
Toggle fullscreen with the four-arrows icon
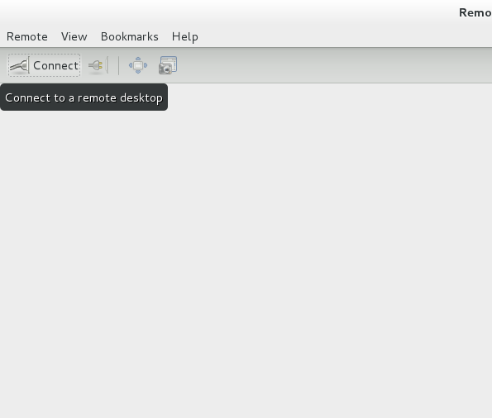pos(138,65)
